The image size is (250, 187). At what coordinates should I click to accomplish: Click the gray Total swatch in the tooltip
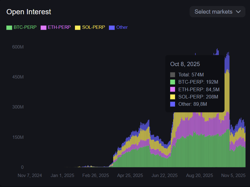[x=172, y=75]
